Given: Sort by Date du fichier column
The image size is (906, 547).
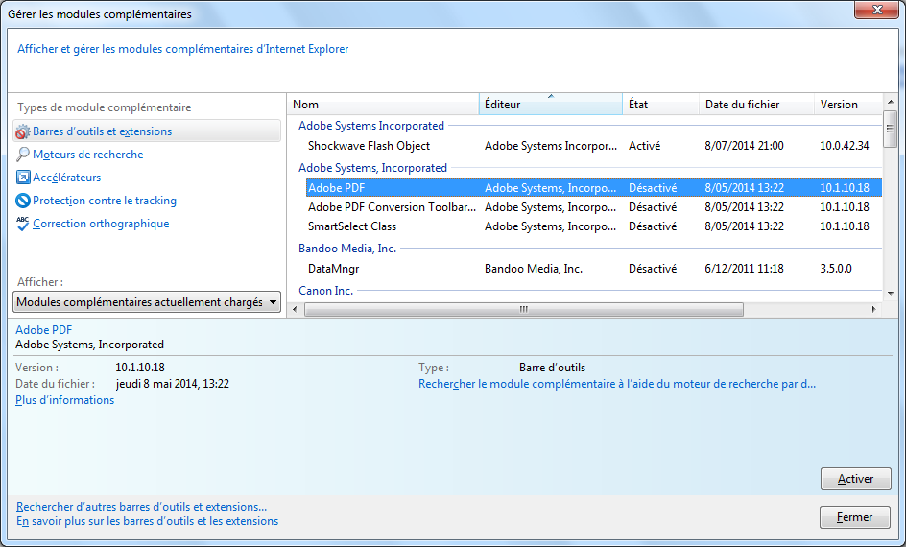Looking at the screenshot, I should [756, 105].
